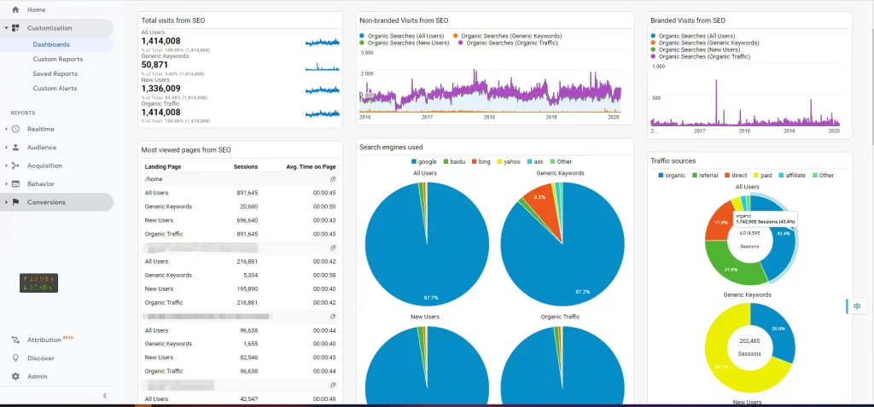Open the /home page external link icon
Image resolution: width=874 pixels, height=407 pixels.
pyautogui.click(x=333, y=179)
